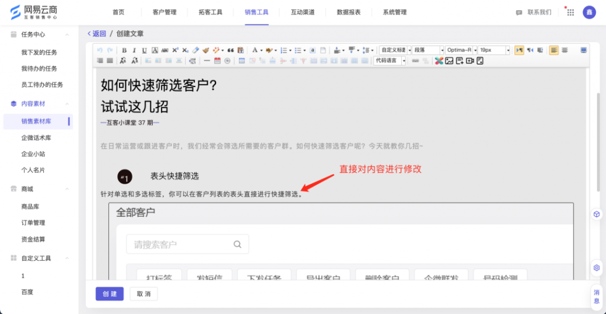Open the settings gear floating button
606x314 pixels.
pos(597,268)
